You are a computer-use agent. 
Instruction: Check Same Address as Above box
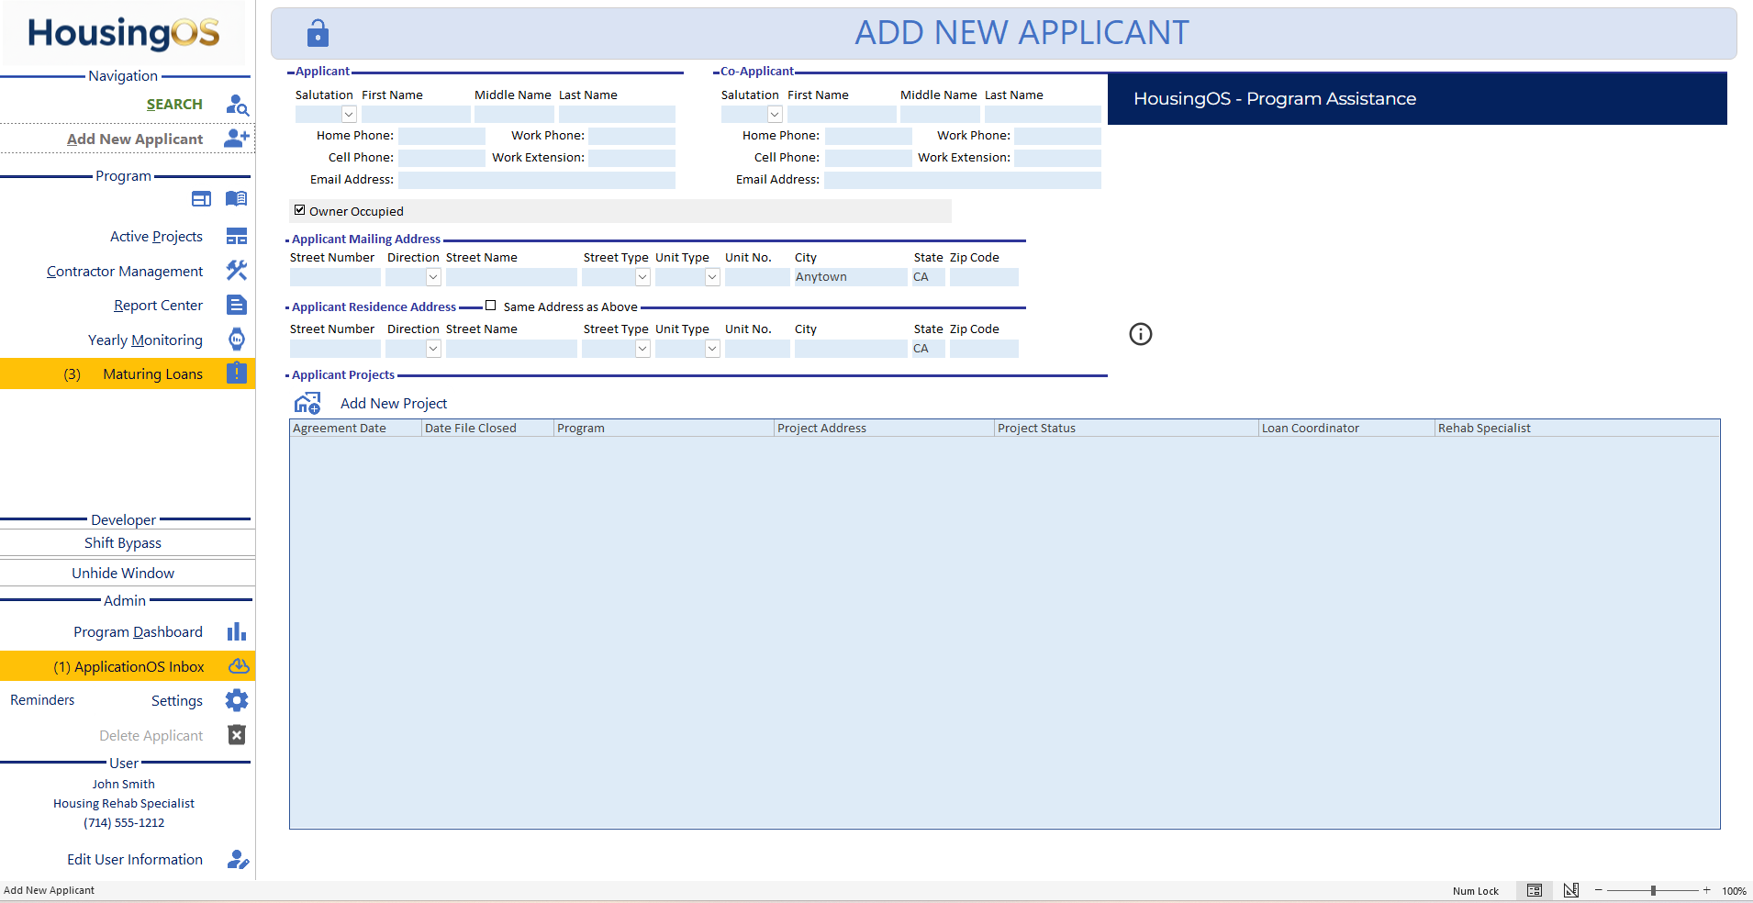coord(490,306)
